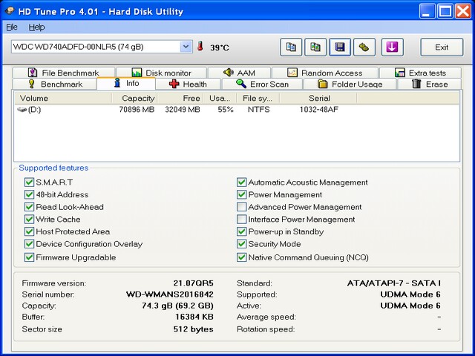
Task: Click the save screenshot floppy icon
Action: [340, 47]
